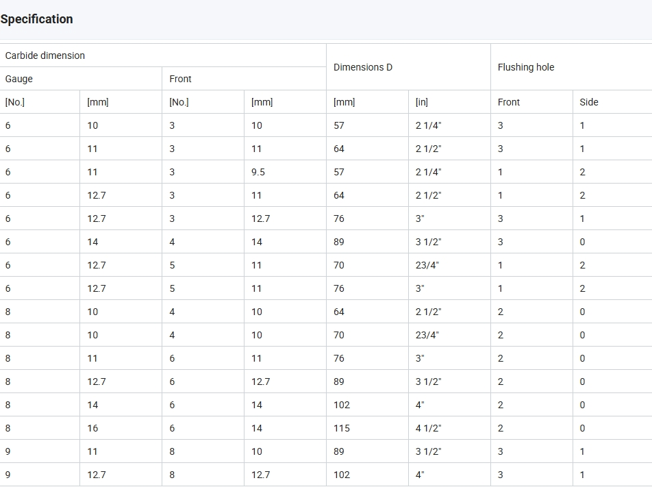Click the Front header under Flushing hole

532,102
